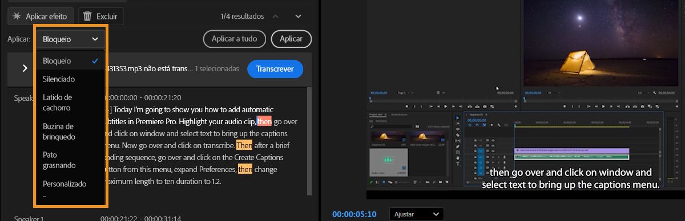Viewport: 685px width, 221px height.
Task: Click the mp3 "não está trans..." file text
Action: pos(149,69)
